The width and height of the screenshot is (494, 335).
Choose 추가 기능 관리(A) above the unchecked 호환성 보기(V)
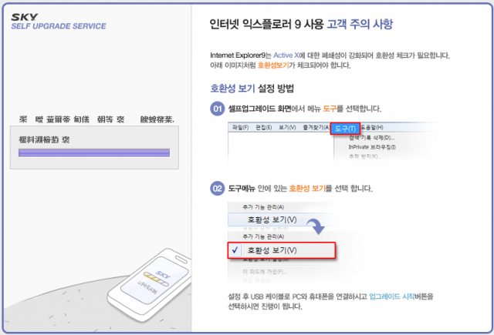263,207
